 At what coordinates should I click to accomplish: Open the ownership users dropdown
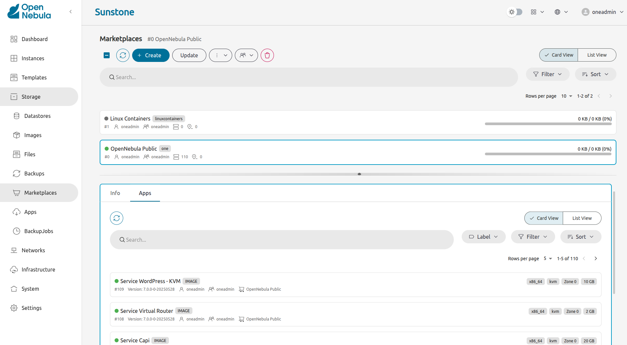click(x=246, y=55)
